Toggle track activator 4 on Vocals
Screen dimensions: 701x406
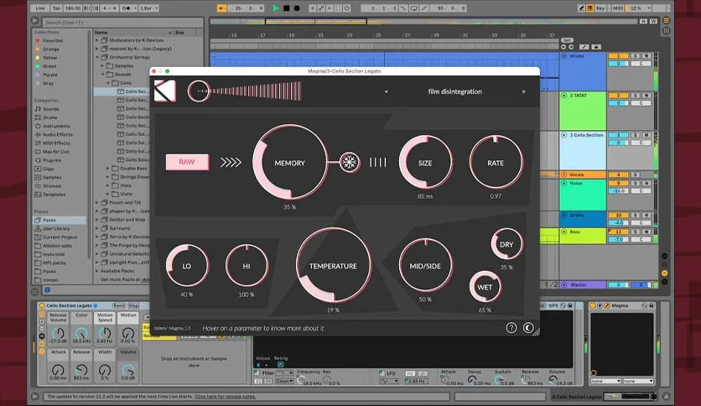click(618, 174)
